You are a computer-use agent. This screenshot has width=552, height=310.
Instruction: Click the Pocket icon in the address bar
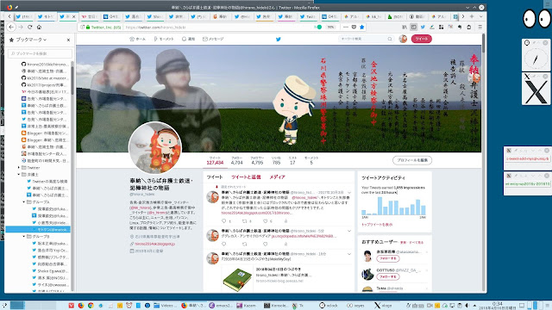click(x=354, y=27)
